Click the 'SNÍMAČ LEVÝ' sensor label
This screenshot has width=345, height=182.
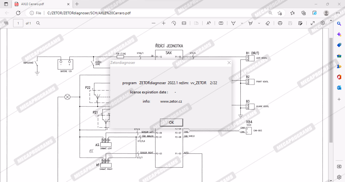pyautogui.click(x=106, y=149)
